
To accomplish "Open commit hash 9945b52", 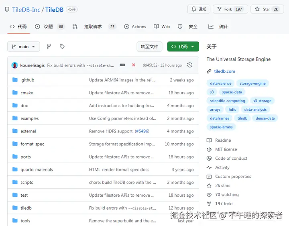I will tap(150, 65).
